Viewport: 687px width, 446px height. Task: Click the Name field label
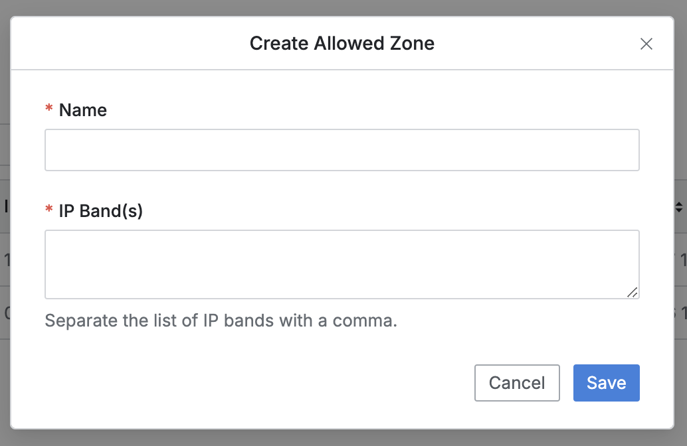tap(83, 110)
